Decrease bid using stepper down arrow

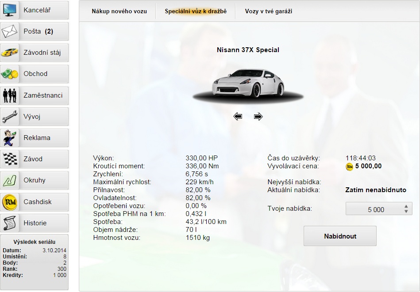(406, 212)
